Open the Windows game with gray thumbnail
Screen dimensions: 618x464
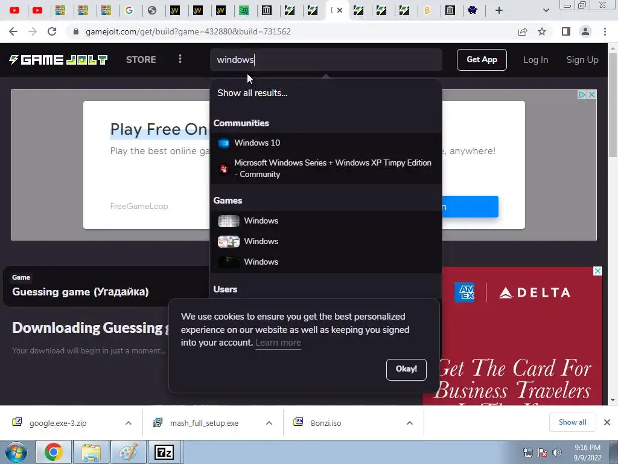pos(325,221)
